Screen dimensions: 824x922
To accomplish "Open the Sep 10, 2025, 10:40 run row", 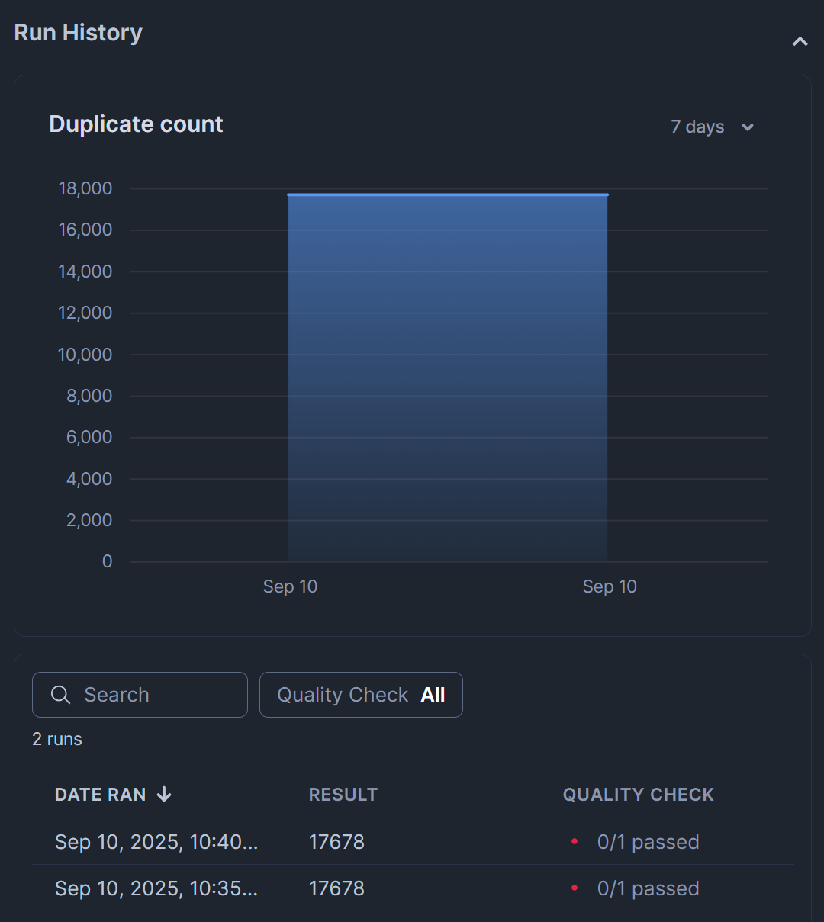I will (413, 841).
